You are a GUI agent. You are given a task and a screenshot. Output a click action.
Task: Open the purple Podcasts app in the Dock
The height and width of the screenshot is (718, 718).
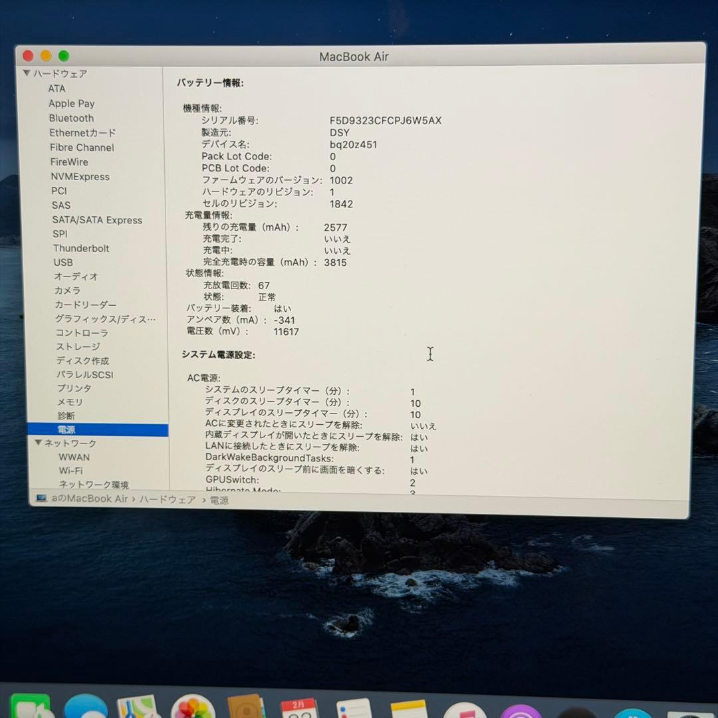click(x=521, y=711)
